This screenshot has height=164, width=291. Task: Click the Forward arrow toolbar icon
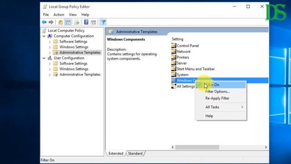coord(51,22)
